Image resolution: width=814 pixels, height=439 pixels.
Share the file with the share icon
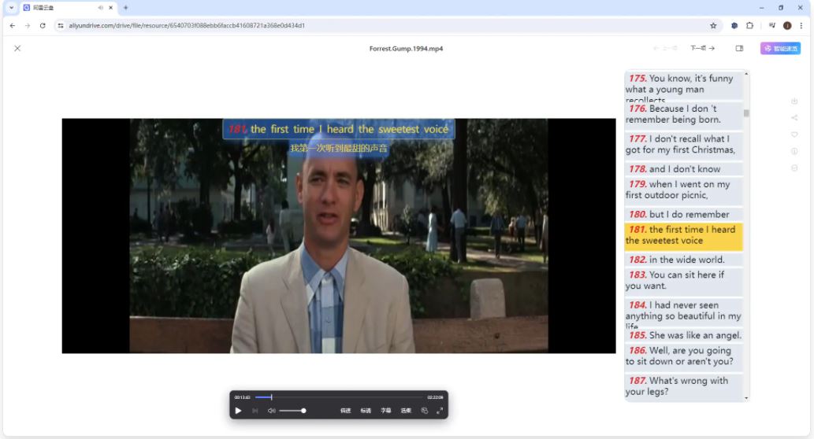794,118
